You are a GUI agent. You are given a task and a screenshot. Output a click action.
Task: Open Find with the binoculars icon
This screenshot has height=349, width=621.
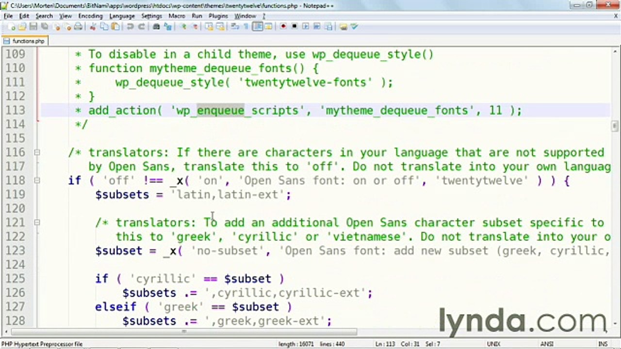(156, 27)
